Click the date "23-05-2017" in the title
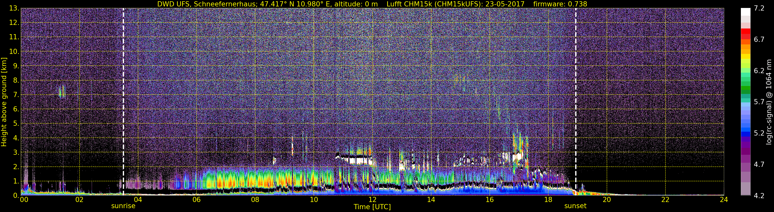 point(505,4)
